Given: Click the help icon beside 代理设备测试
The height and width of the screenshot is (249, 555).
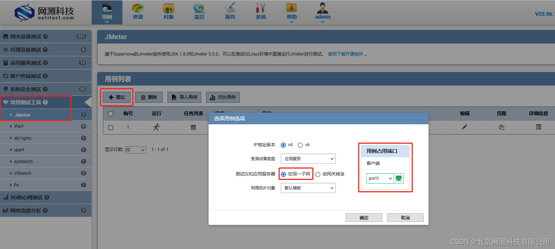Looking at the screenshot, I should pyautogui.click(x=45, y=50).
